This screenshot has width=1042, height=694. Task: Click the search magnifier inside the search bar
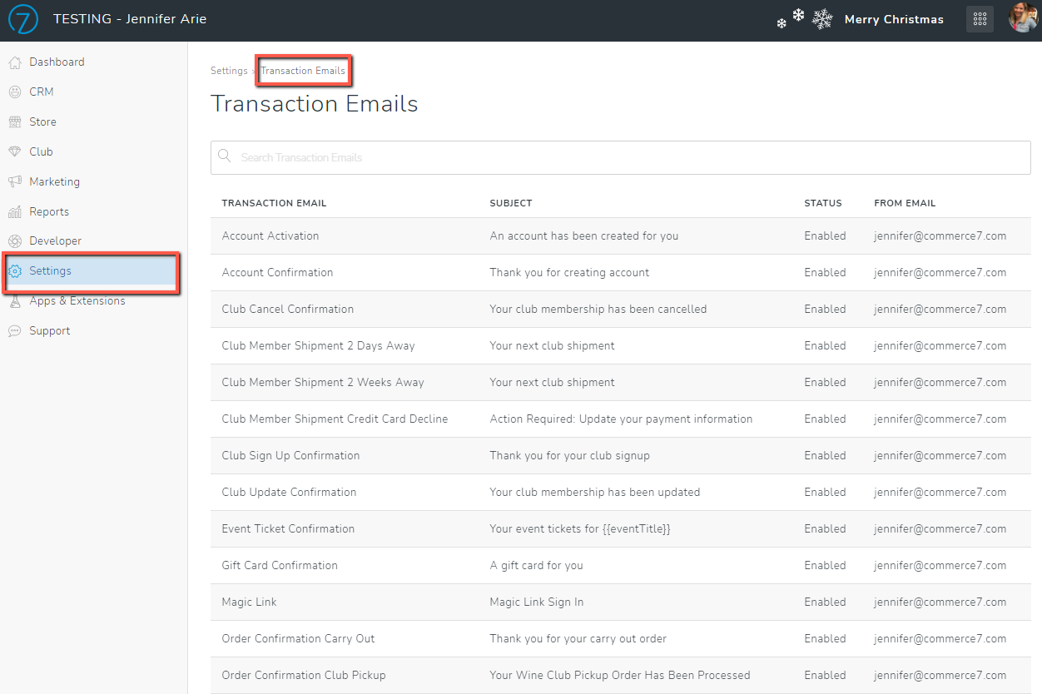[x=225, y=156]
